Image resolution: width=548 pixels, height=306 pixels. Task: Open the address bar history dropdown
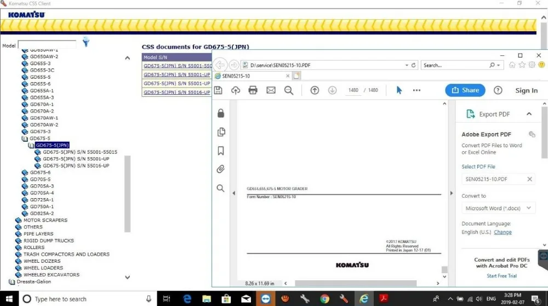(407, 65)
